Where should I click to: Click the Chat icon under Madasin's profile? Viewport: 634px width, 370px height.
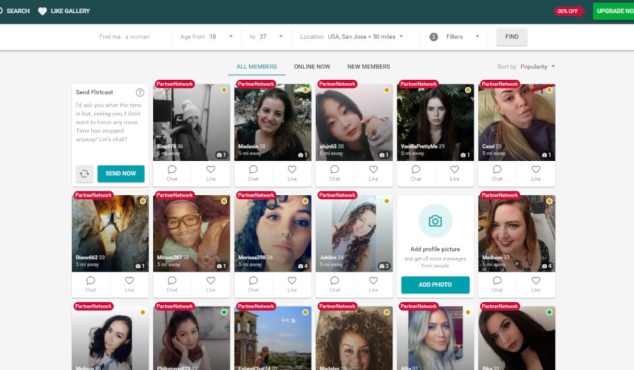[254, 170]
